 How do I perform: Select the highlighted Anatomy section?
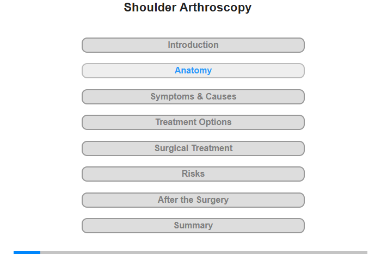pyautogui.click(x=193, y=71)
